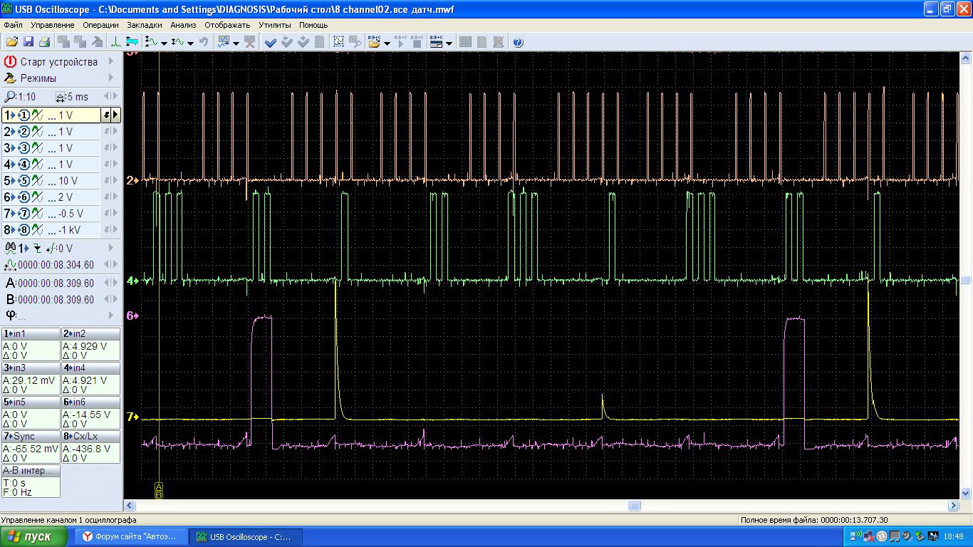Image resolution: width=973 pixels, height=547 pixels.
Task: Open the dropdown arrow beside horizontal waveform scale icon
Action: point(191,43)
